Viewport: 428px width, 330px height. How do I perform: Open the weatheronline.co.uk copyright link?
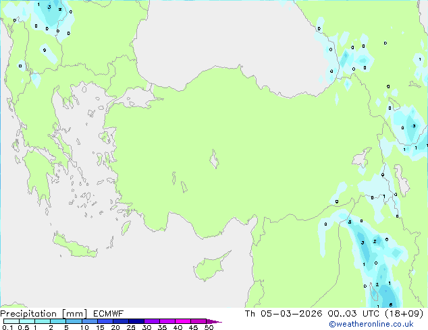click(x=371, y=324)
